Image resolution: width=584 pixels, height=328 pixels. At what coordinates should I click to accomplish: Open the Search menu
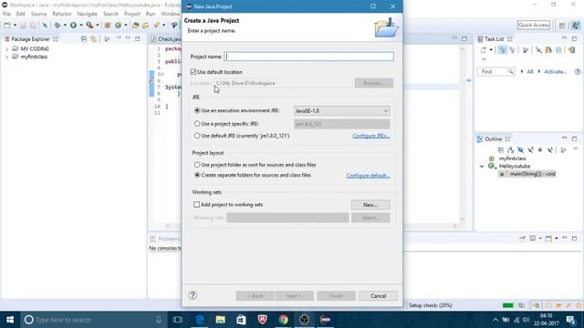pyautogui.click(x=110, y=14)
